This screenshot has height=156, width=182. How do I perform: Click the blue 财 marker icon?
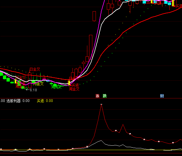coord(162,96)
